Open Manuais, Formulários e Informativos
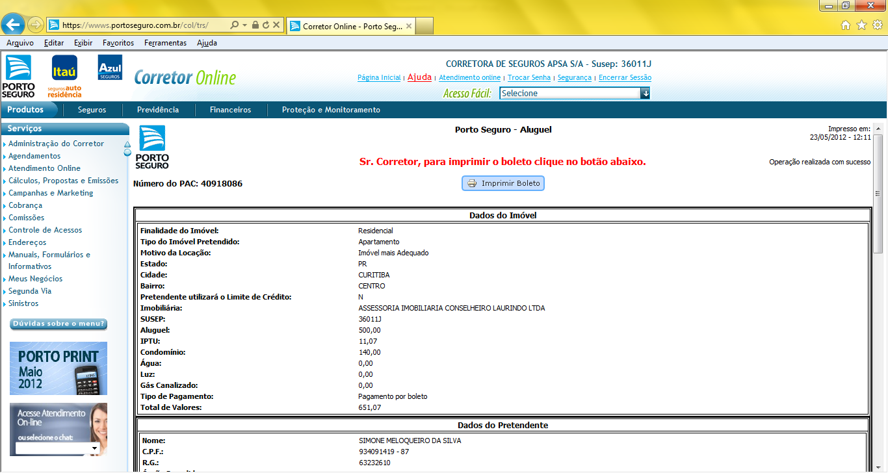This screenshot has width=888, height=473. pyautogui.click(x=49, y=261)
